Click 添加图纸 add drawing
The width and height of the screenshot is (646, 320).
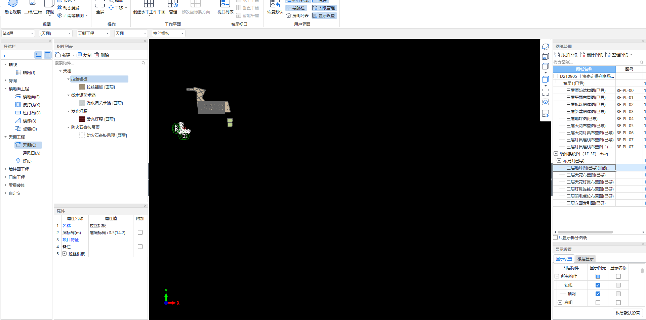point(566,55)
